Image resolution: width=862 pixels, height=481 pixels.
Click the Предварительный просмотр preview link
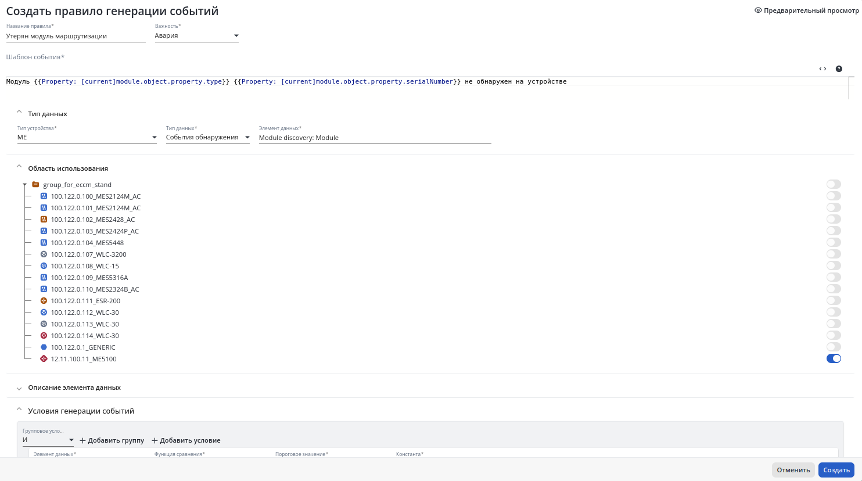tap(806, 10)
